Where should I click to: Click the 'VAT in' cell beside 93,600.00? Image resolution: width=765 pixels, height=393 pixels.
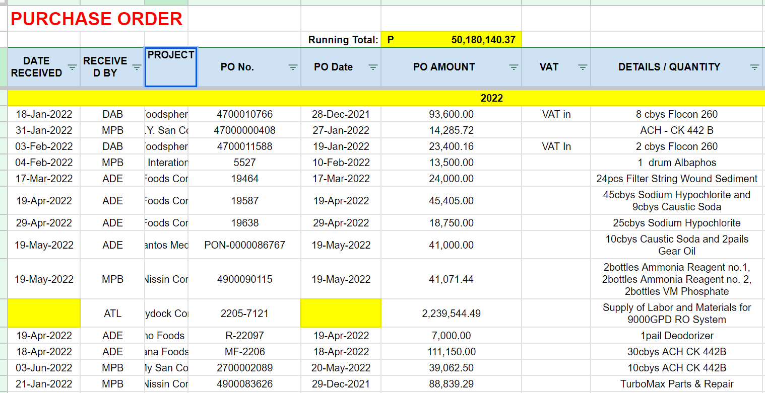(x=556, y=114)
